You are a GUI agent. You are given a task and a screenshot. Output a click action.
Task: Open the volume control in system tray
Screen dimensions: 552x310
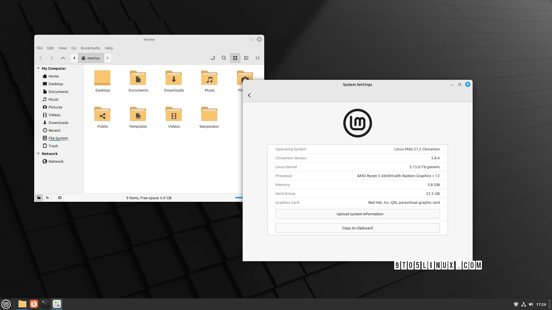coord(531,304)
